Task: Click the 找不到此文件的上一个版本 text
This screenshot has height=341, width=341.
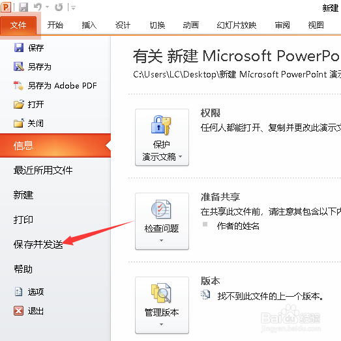Action: coord(271,296)
